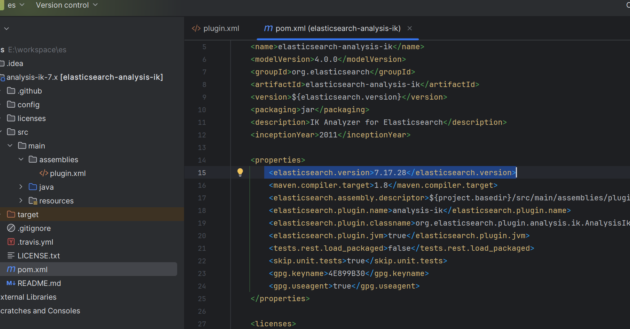Click the inceptionYear 2011 line
The height and width of the screenshot is (329, 630).
click(x=330, y=135)
